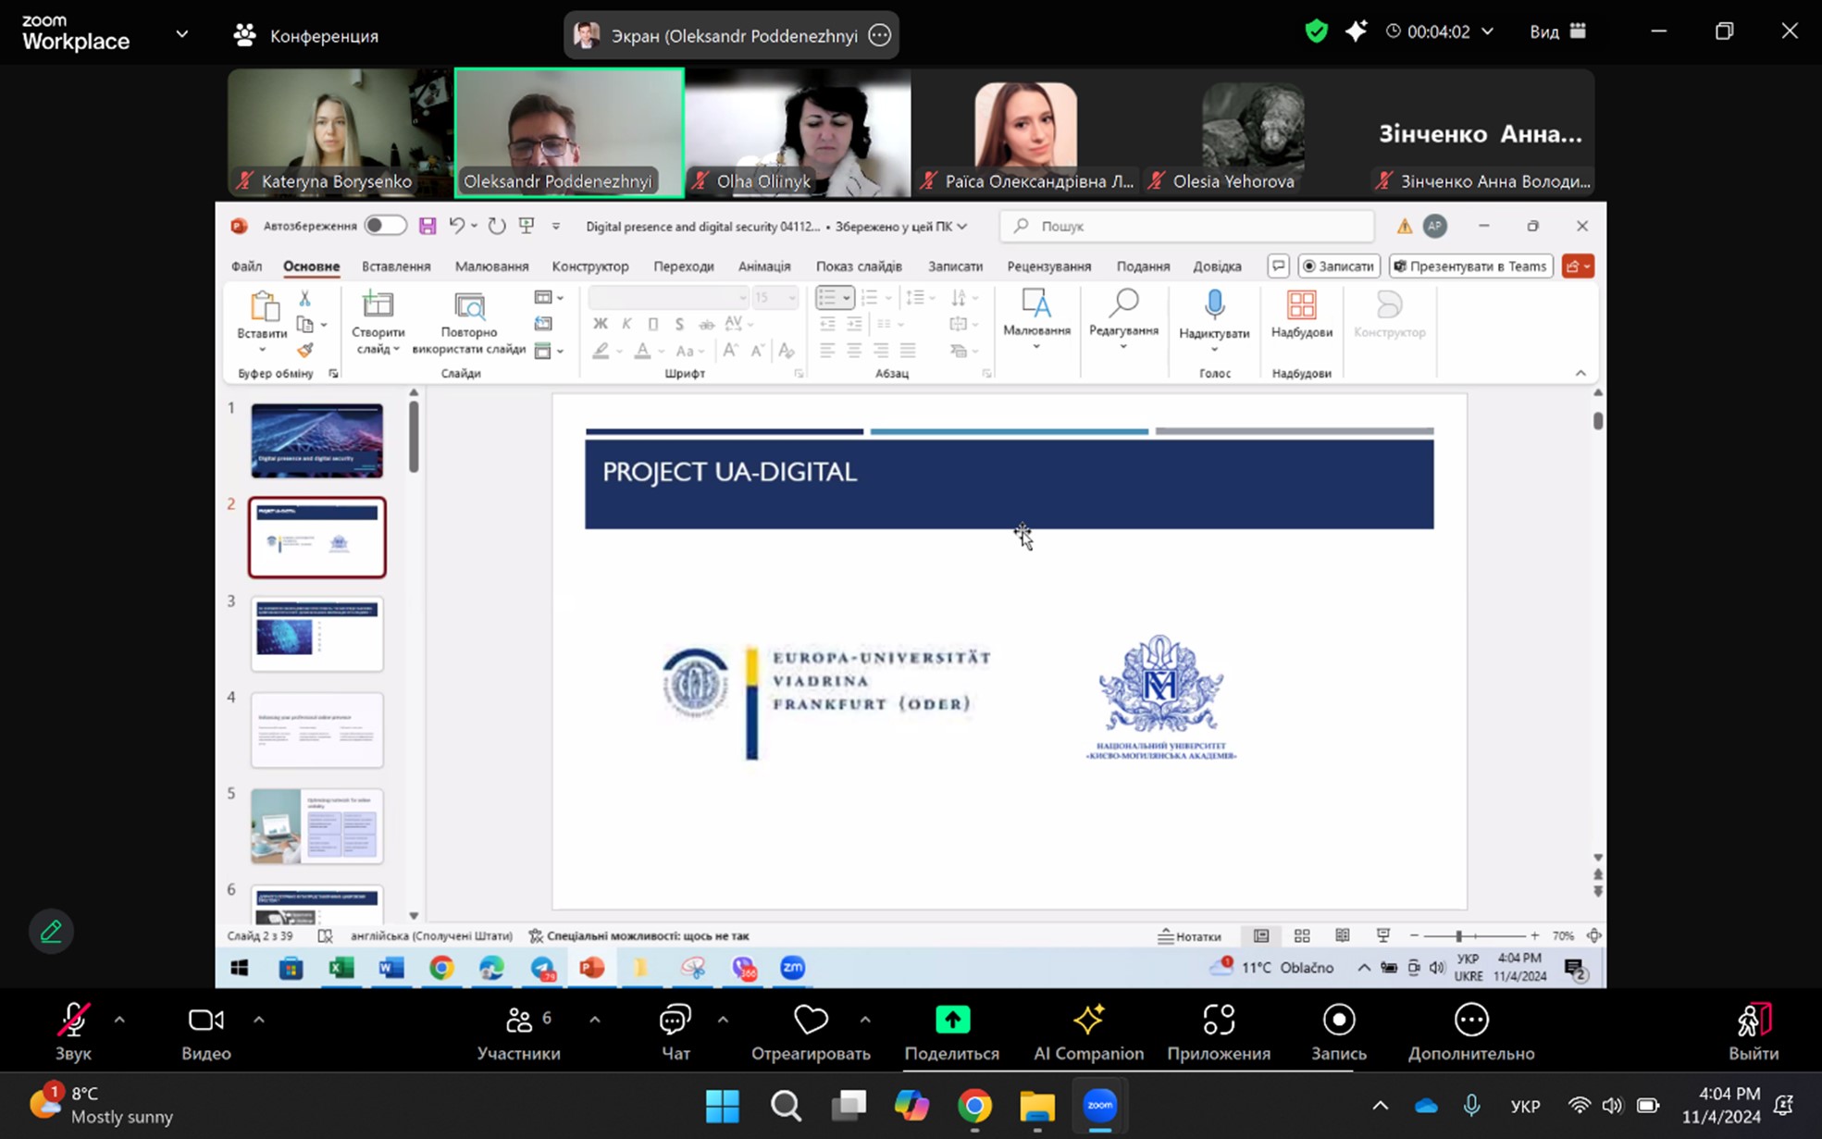Image resolution: width=1822 pixels, height=1139 pixels.
Task: Open Участники participants list
Action: (x=519, y=1021)
